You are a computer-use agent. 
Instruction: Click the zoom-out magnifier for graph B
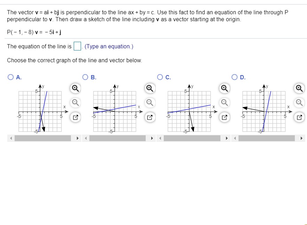(150, 103)
